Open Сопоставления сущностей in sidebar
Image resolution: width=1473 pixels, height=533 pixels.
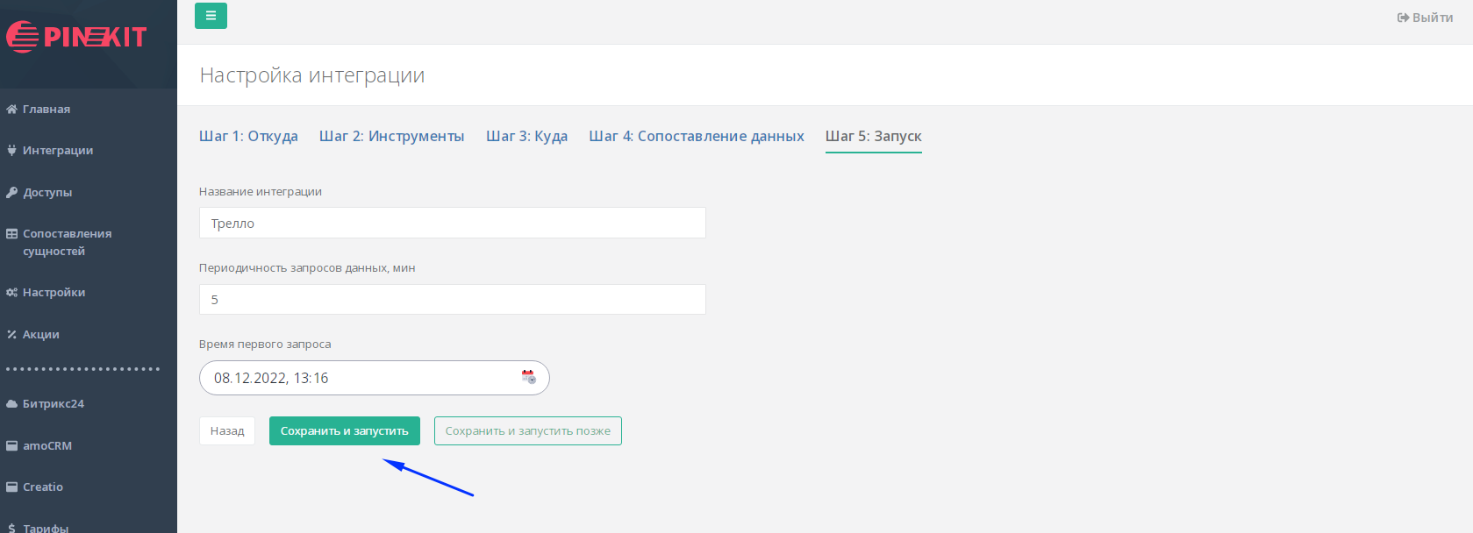(x=67, y=243)
